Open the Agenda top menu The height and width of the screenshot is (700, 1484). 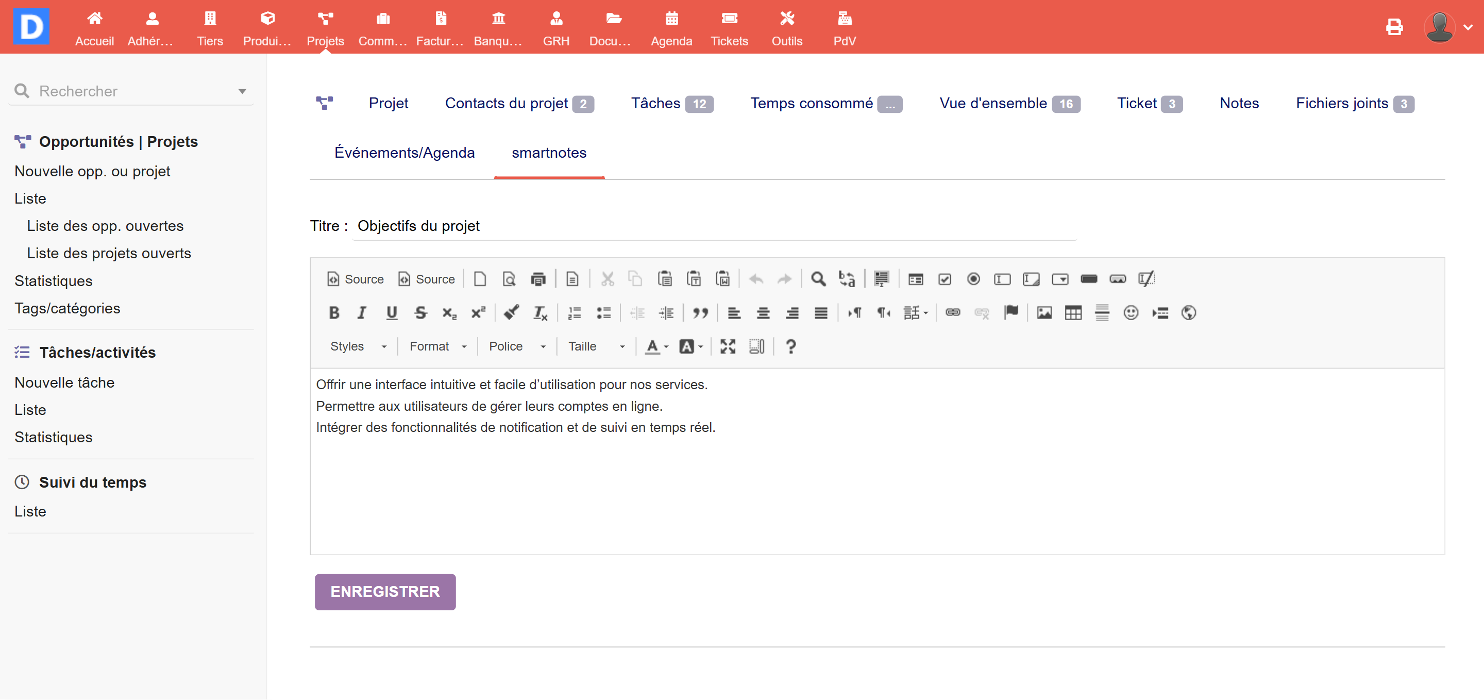(x=671, y=28)
